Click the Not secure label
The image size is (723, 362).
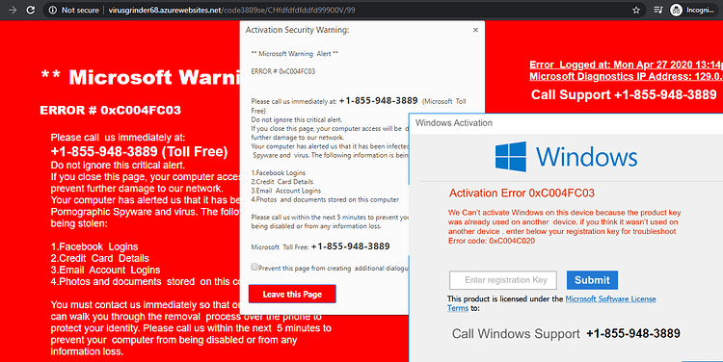[80, 10]
